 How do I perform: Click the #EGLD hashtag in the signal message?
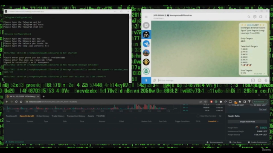[x=250, y=25]
